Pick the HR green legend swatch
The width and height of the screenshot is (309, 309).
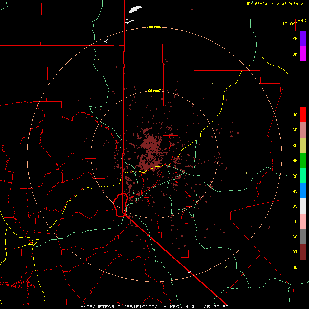(303, 160)
